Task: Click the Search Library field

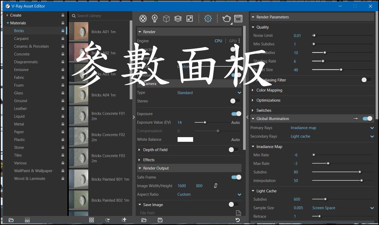Action: tap(101, 16)
